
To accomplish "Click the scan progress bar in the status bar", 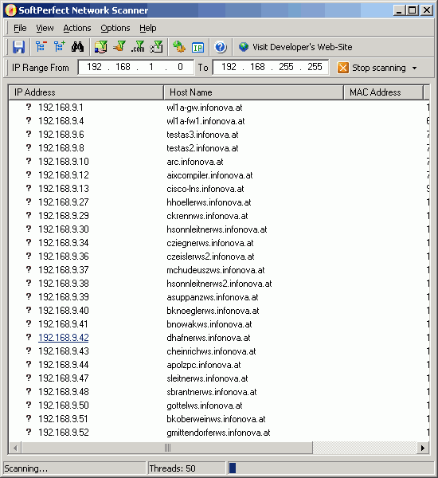I will click(x=331, y=468).
